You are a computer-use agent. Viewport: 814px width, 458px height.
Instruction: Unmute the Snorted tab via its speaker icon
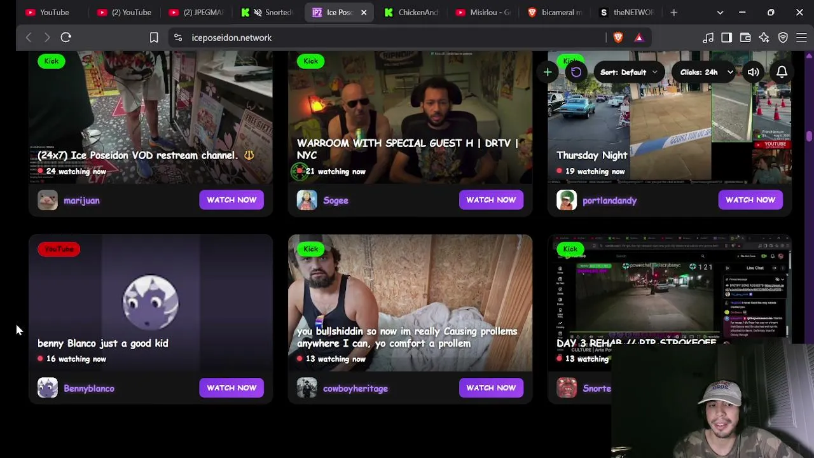tap(258, 12)
